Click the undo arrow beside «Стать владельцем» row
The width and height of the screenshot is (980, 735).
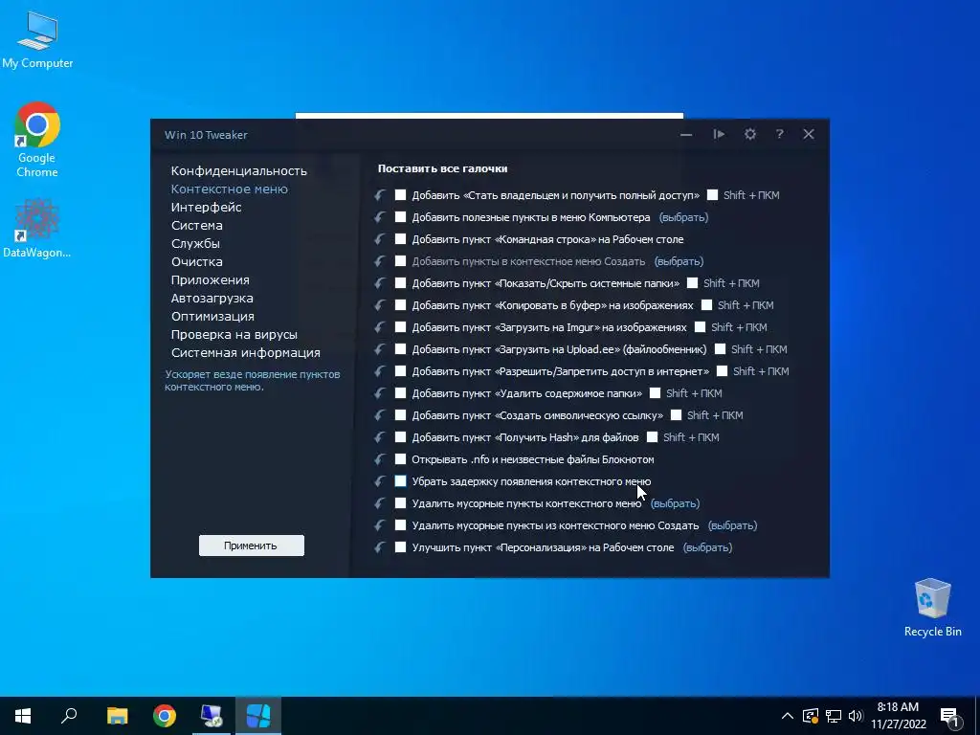click(379, 195)
